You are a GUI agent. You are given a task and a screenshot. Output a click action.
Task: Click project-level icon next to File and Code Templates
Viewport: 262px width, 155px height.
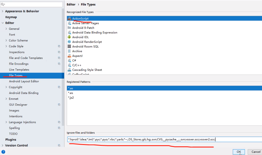[59, 58]
